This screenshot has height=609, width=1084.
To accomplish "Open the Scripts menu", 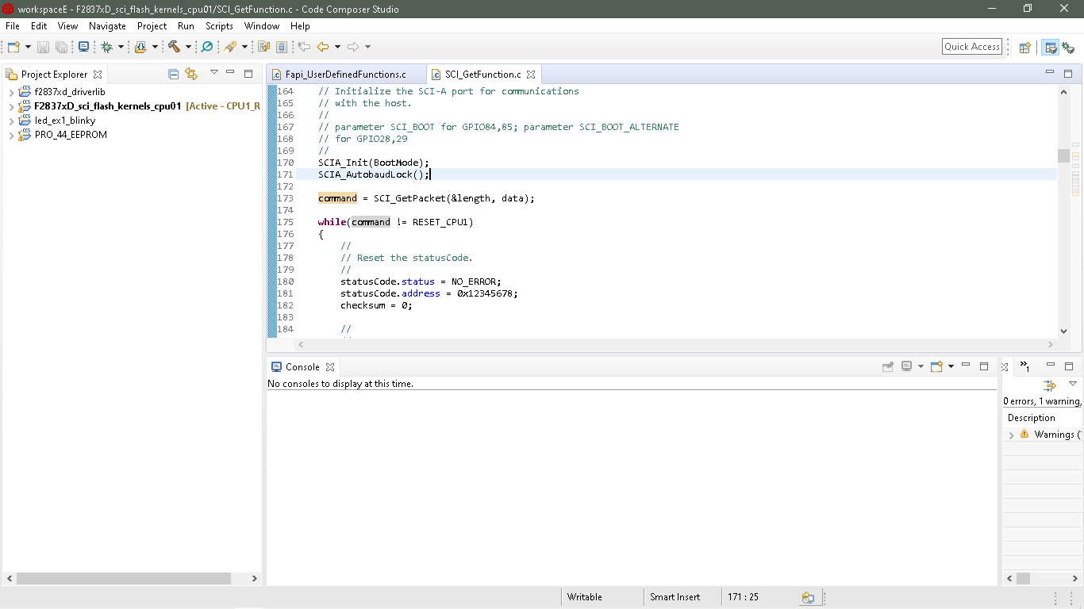I will (219, 26).
